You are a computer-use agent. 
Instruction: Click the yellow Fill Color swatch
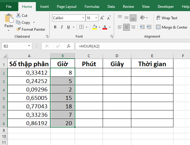(95, 27)
